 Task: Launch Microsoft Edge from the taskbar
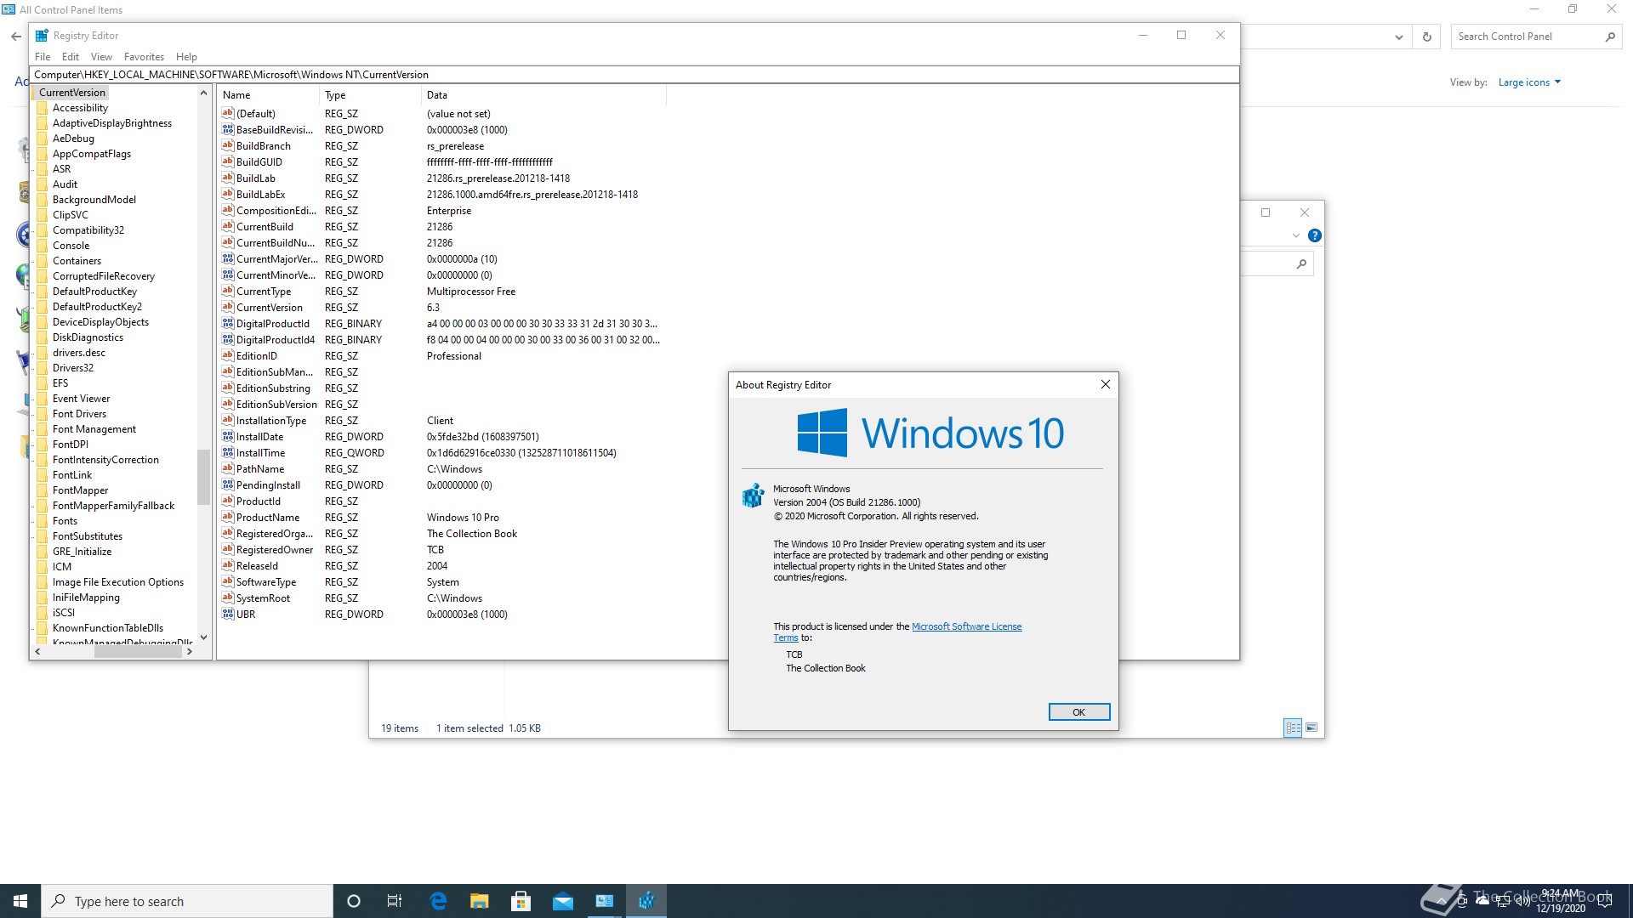[x=438, y=901]
